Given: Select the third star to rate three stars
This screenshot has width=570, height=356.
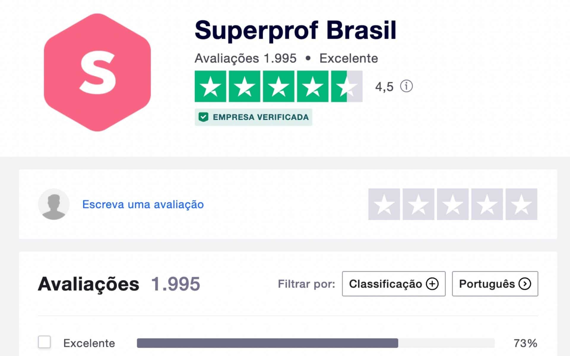Looking at the screenshot, I should click(x=453, y=204).
